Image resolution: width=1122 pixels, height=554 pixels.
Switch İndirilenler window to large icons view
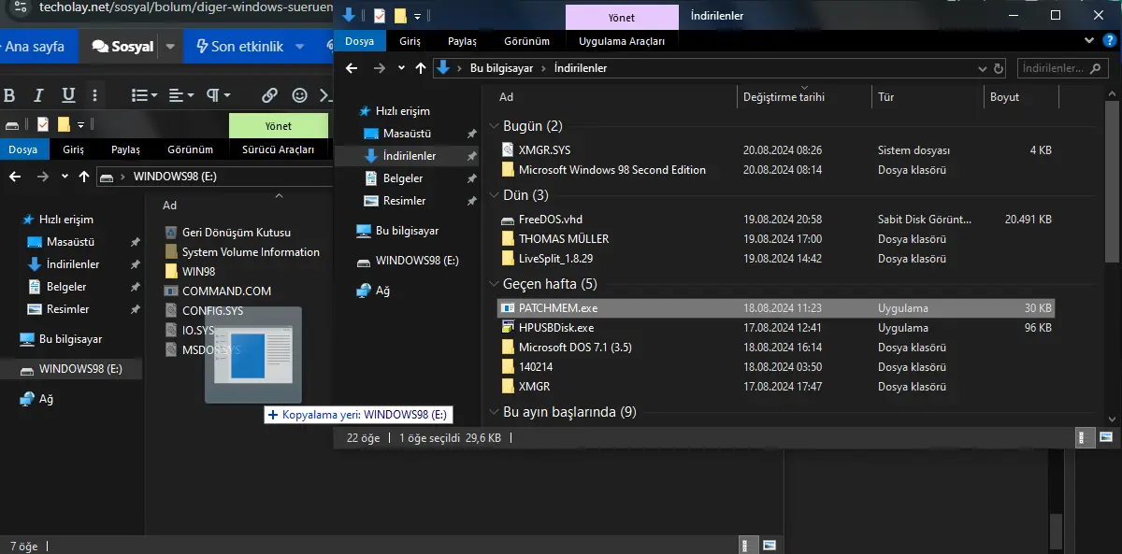point(1107,437)
